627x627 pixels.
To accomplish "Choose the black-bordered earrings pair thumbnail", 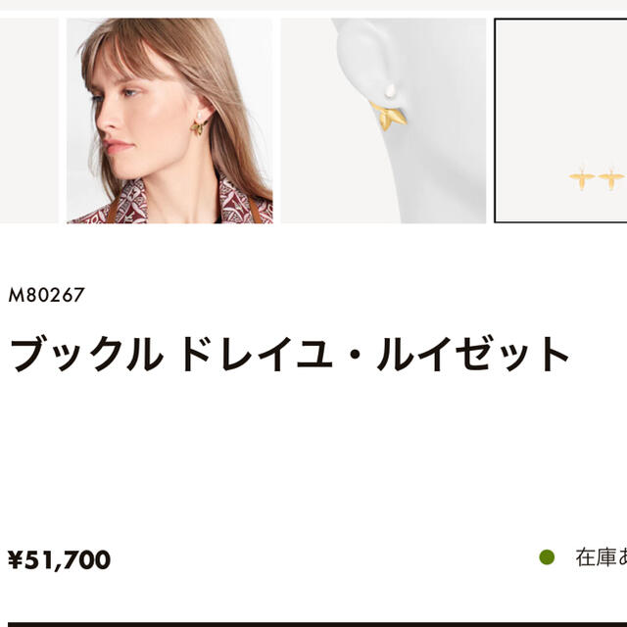I will tap(560, 121).
